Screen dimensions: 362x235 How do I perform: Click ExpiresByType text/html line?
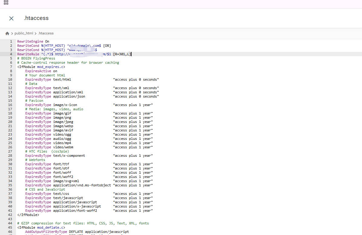coord(92,79)
